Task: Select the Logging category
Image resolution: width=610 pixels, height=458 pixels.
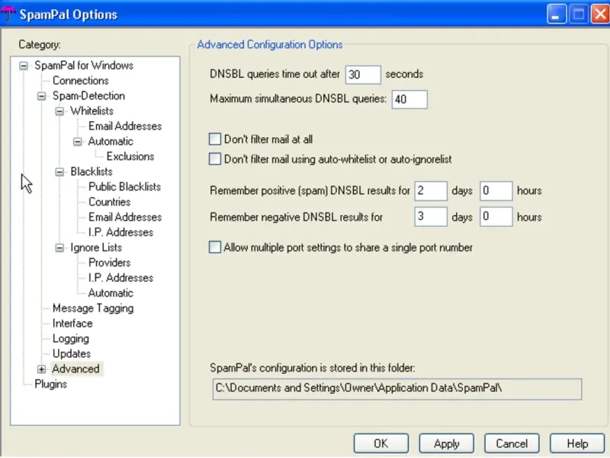Action: (x=70, y=338)
